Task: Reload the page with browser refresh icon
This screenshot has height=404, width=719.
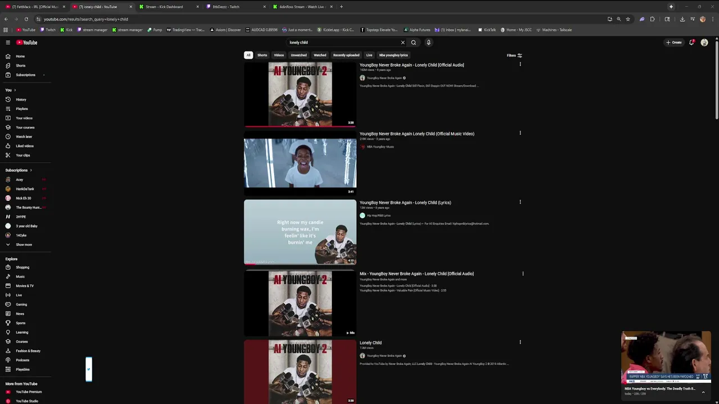Action: [x=26, y=19]
